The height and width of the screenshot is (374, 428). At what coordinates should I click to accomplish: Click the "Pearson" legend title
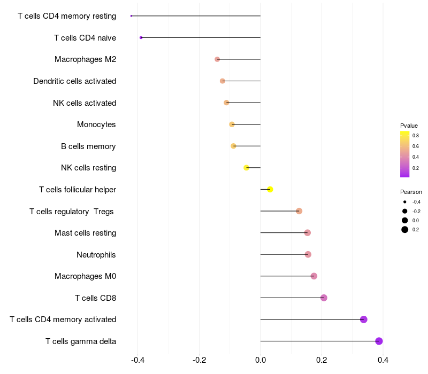[x=411, y=192]
